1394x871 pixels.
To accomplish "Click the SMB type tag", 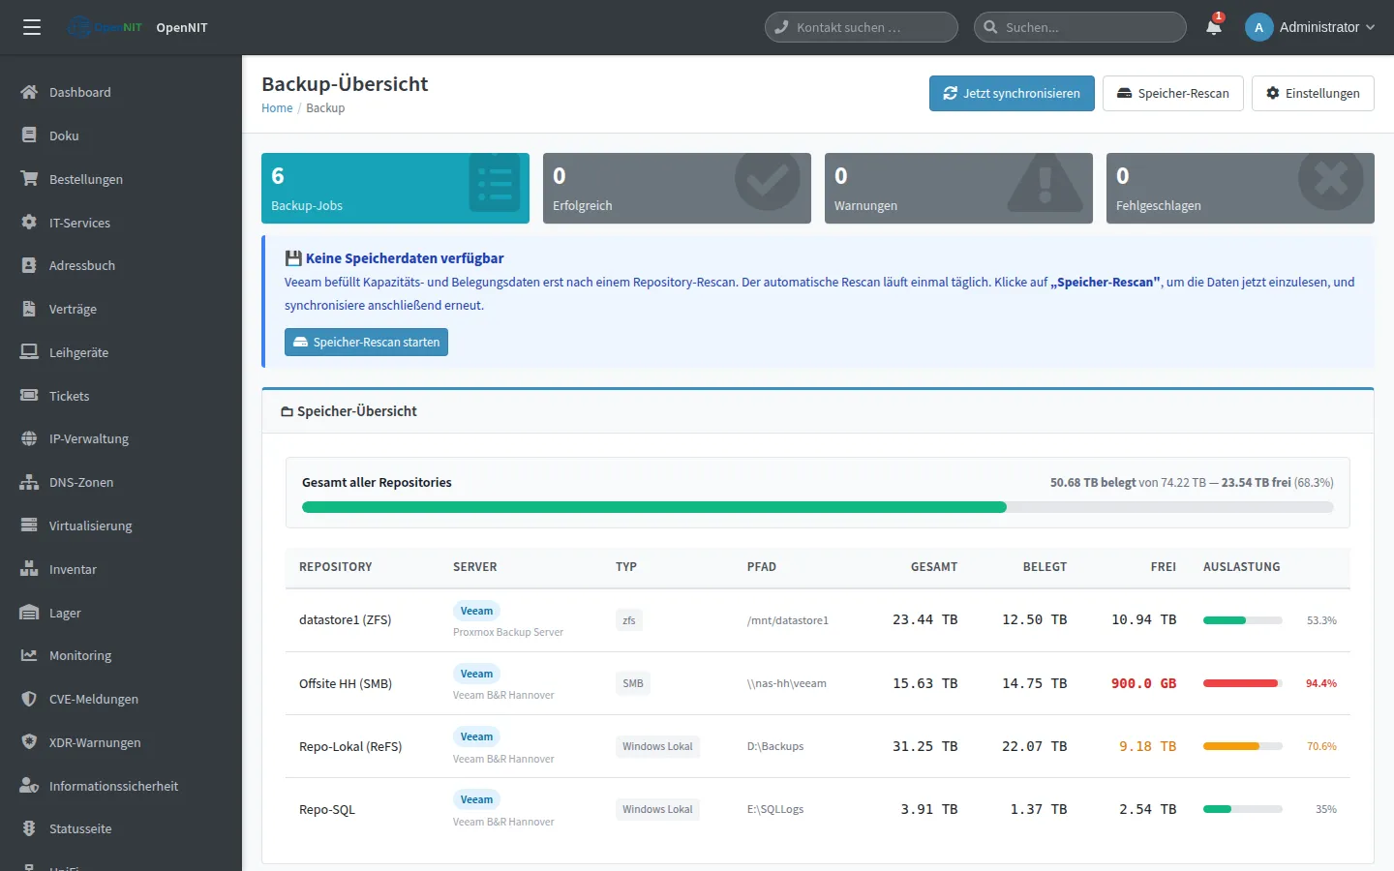I will (x=633, y=683).
